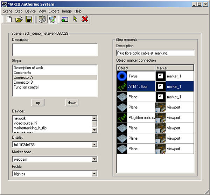Click the Marker column header

click(x=175, y=68)
